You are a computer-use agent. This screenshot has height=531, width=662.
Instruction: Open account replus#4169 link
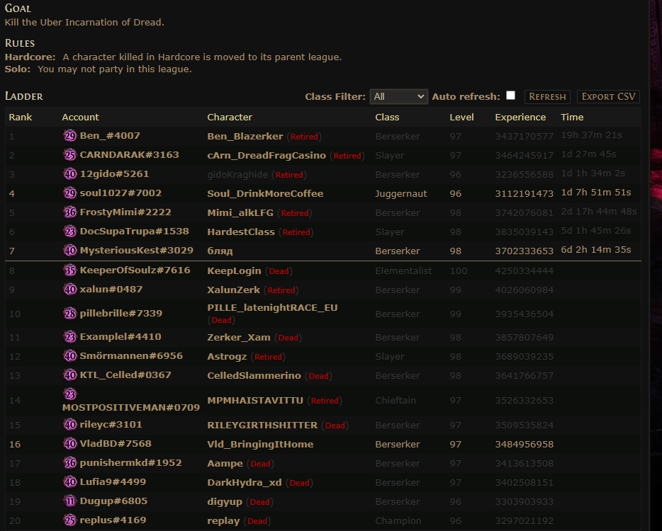[113, 520]
